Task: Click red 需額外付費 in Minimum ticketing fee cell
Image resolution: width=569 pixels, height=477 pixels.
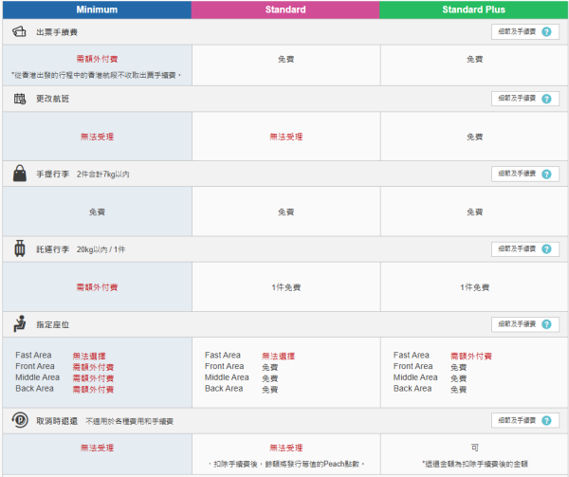Action: coord(97,59)
